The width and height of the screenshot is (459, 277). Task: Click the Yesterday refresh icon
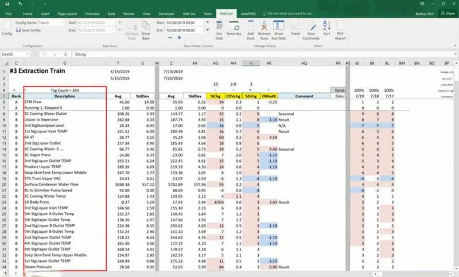(x=234, y=28)
